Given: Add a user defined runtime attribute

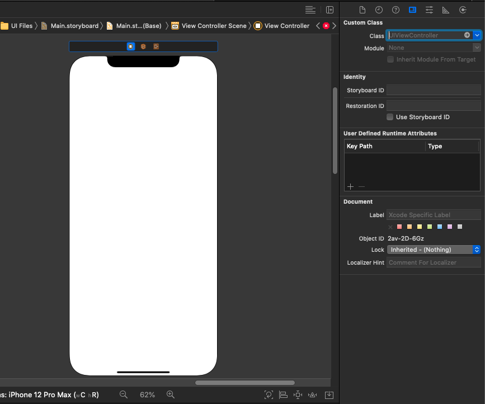Looking at the screenshot, I should coord(350,186).
